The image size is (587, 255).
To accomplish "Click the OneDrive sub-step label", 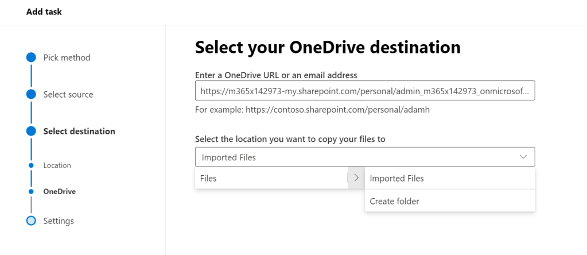I will (x=60, y=191).
